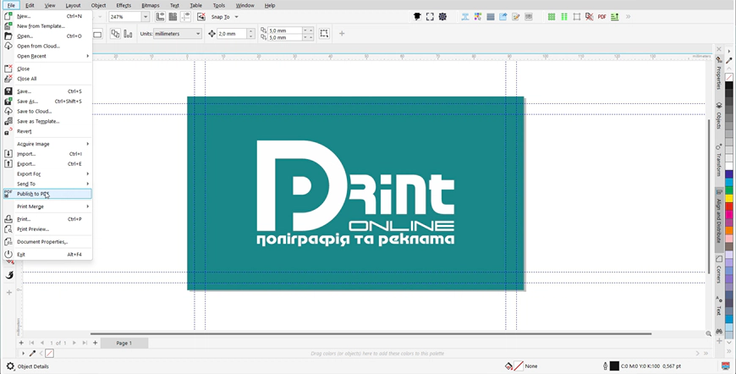Open the Layout menu
736x374 pixels.
point(74,6)
